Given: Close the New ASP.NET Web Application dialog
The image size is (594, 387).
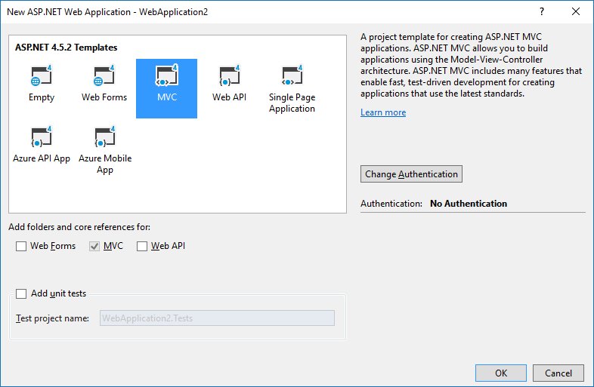Looking at the screenshot, I should point(576,12).
